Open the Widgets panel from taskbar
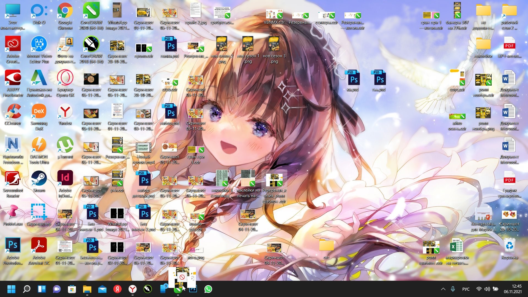Screen dimensions: 528x297 42,289
